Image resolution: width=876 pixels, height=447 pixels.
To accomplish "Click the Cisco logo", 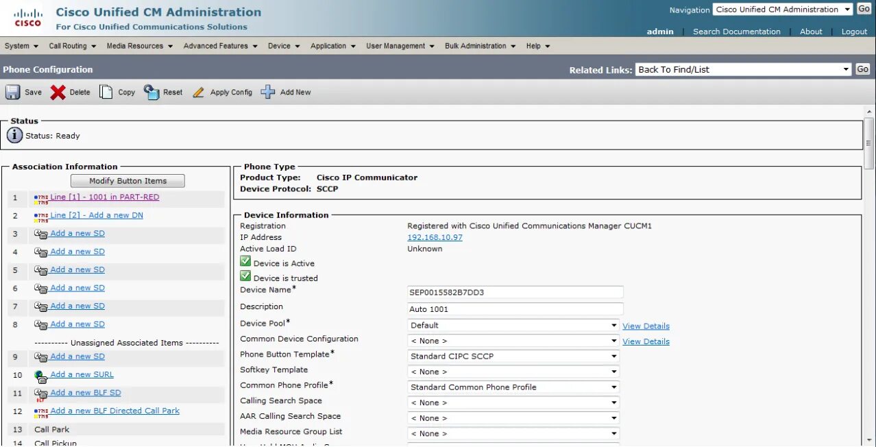I will pos(28,18).
